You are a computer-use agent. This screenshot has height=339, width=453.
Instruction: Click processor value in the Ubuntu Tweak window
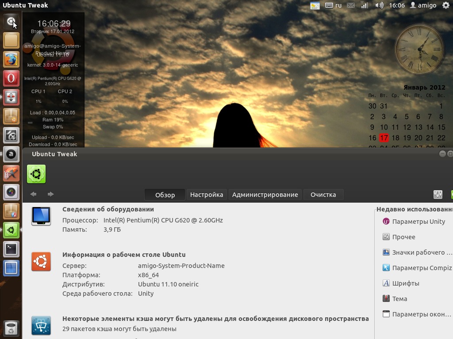[163, 220]
